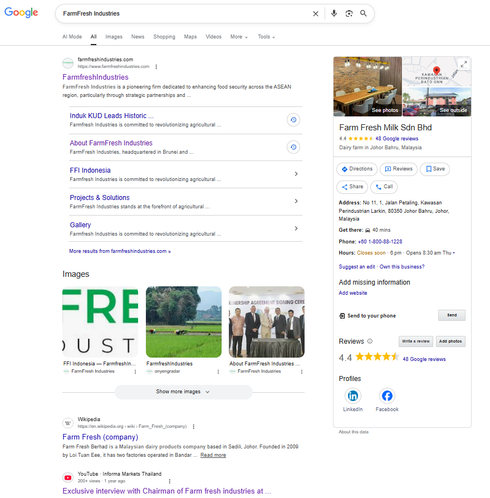Click Add website link
Screen dimensions: 490x498
[353, 293]
